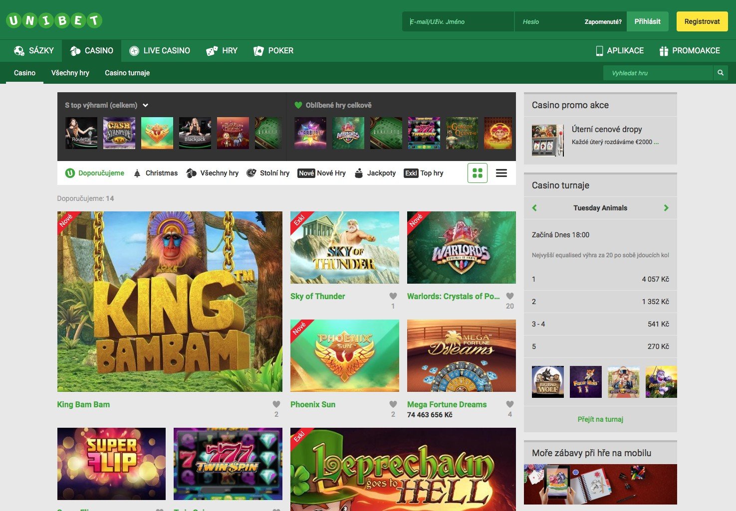736x511 pixels.
Task: Expand the S top výhrami dropdown
Action: coord(107,105)
